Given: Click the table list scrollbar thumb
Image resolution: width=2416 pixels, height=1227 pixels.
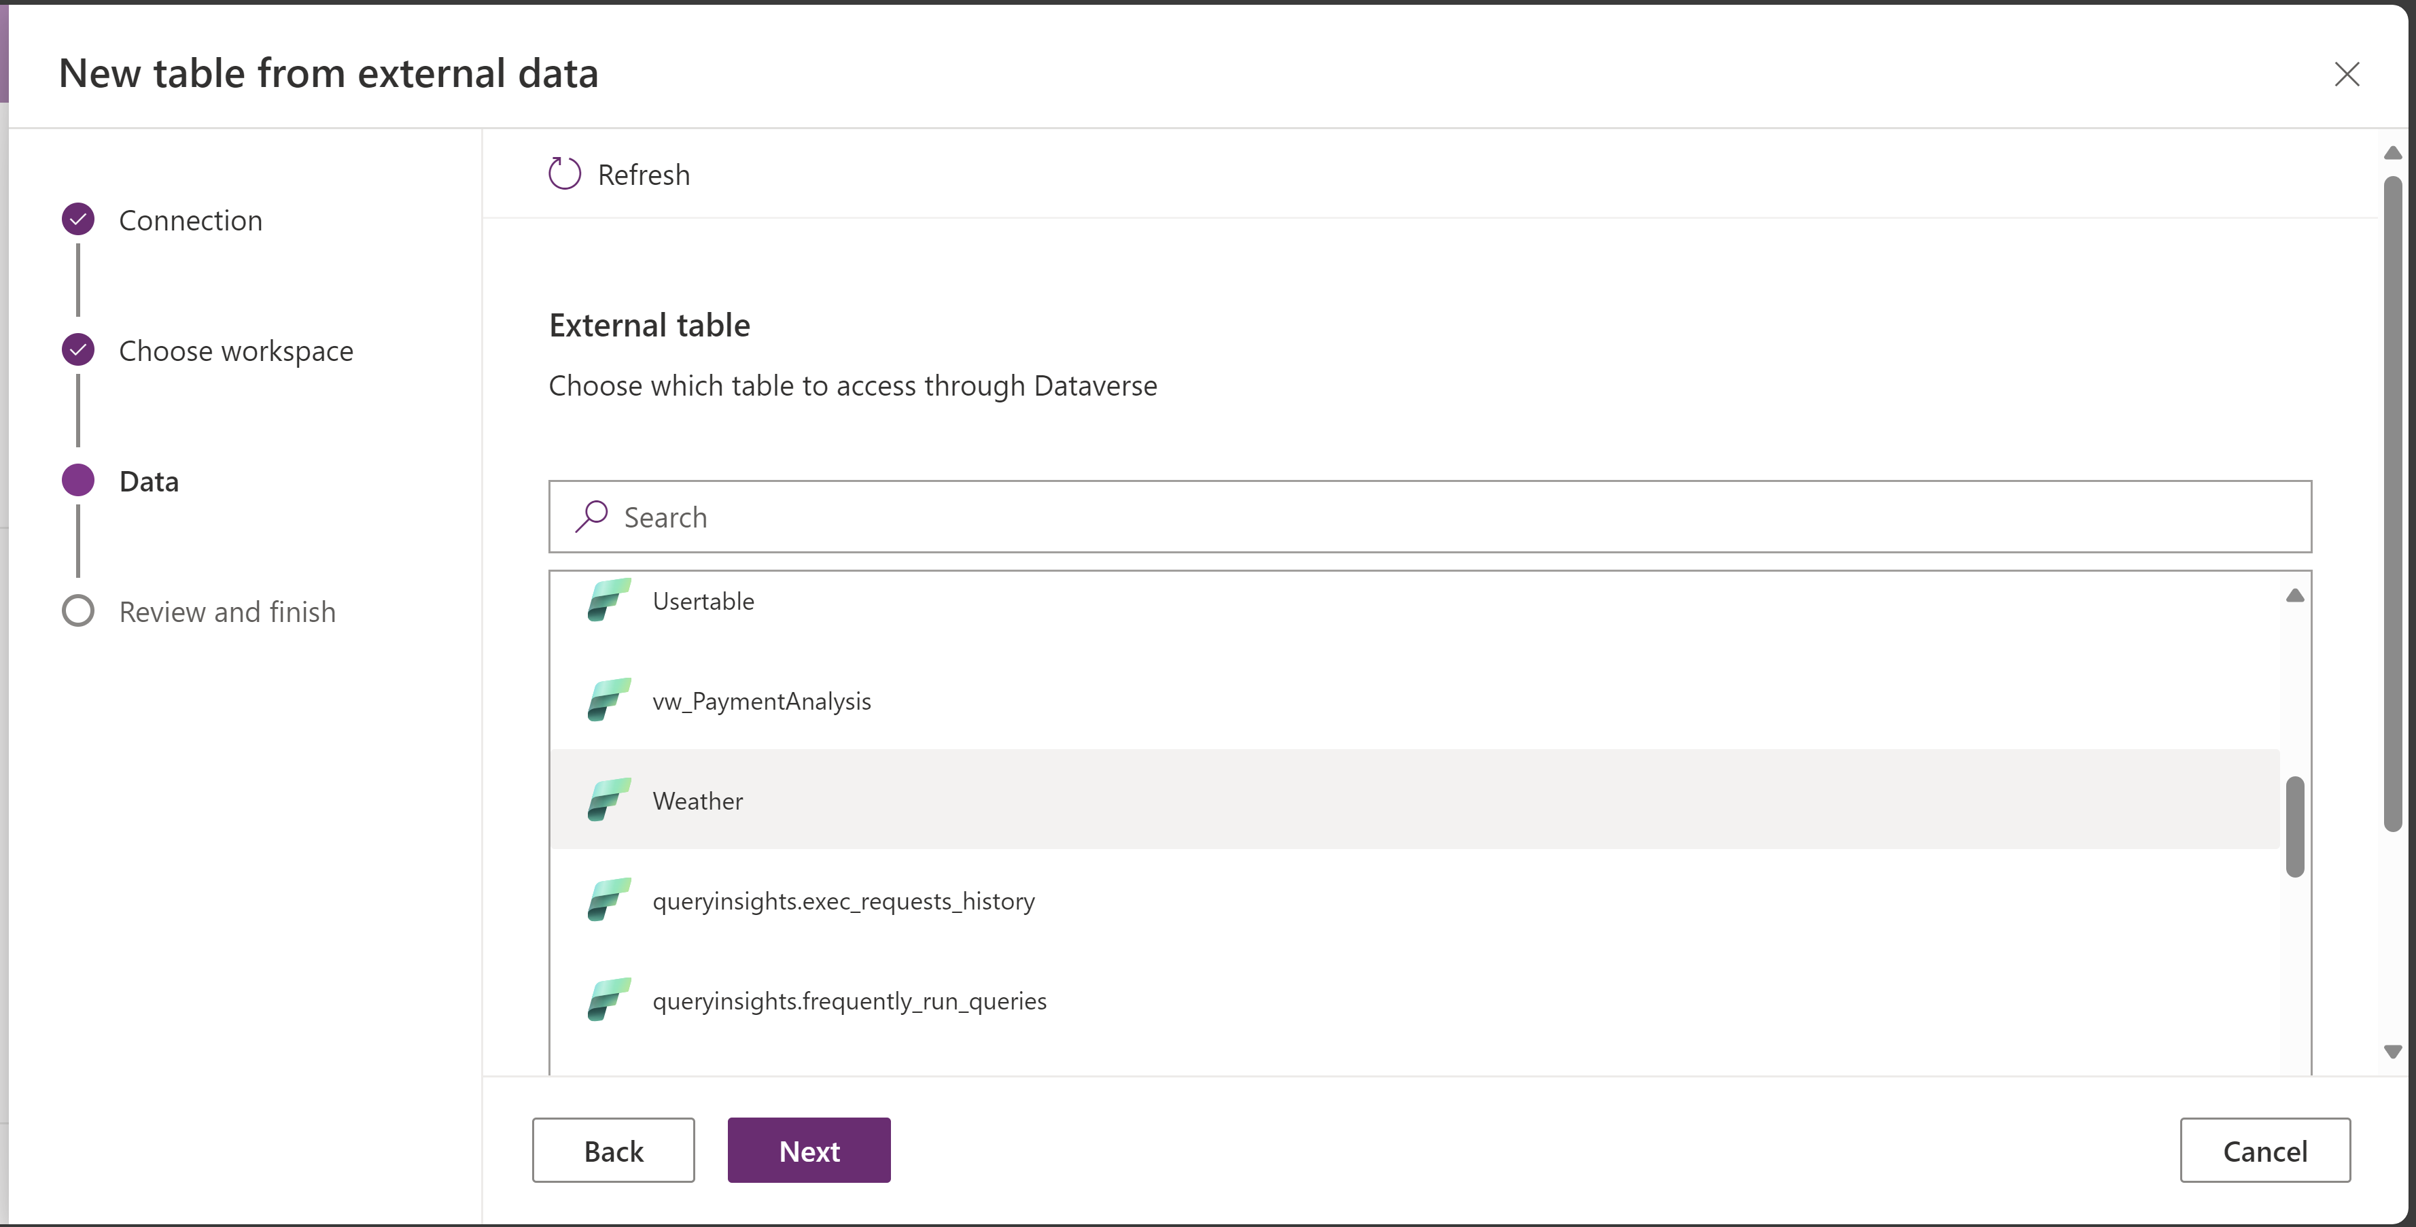Looking at the screenshot, I should (2294, 825).
